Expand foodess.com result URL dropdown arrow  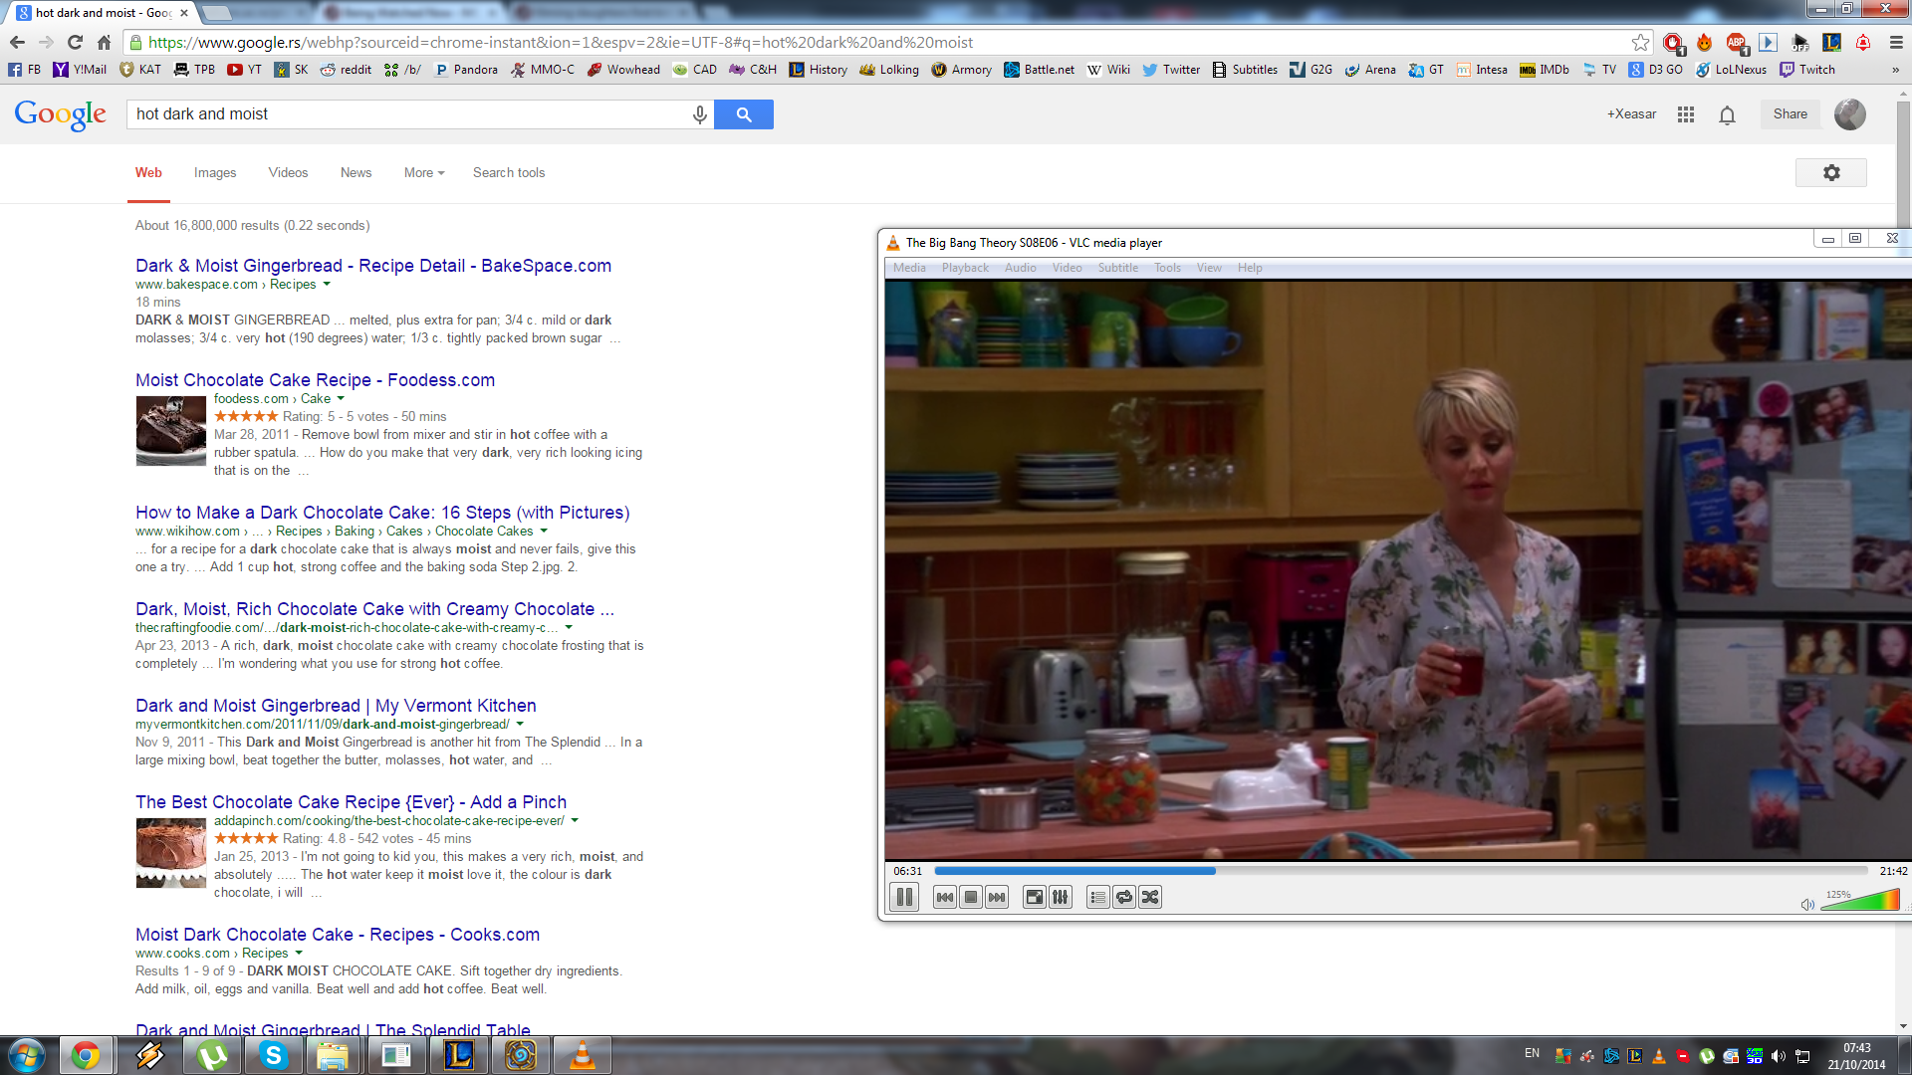341,399
